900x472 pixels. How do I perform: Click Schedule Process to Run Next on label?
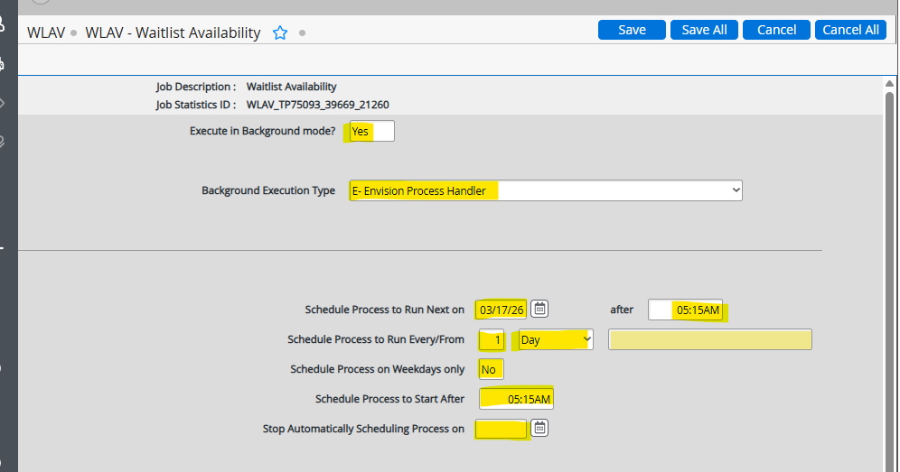tap(385, 310)
